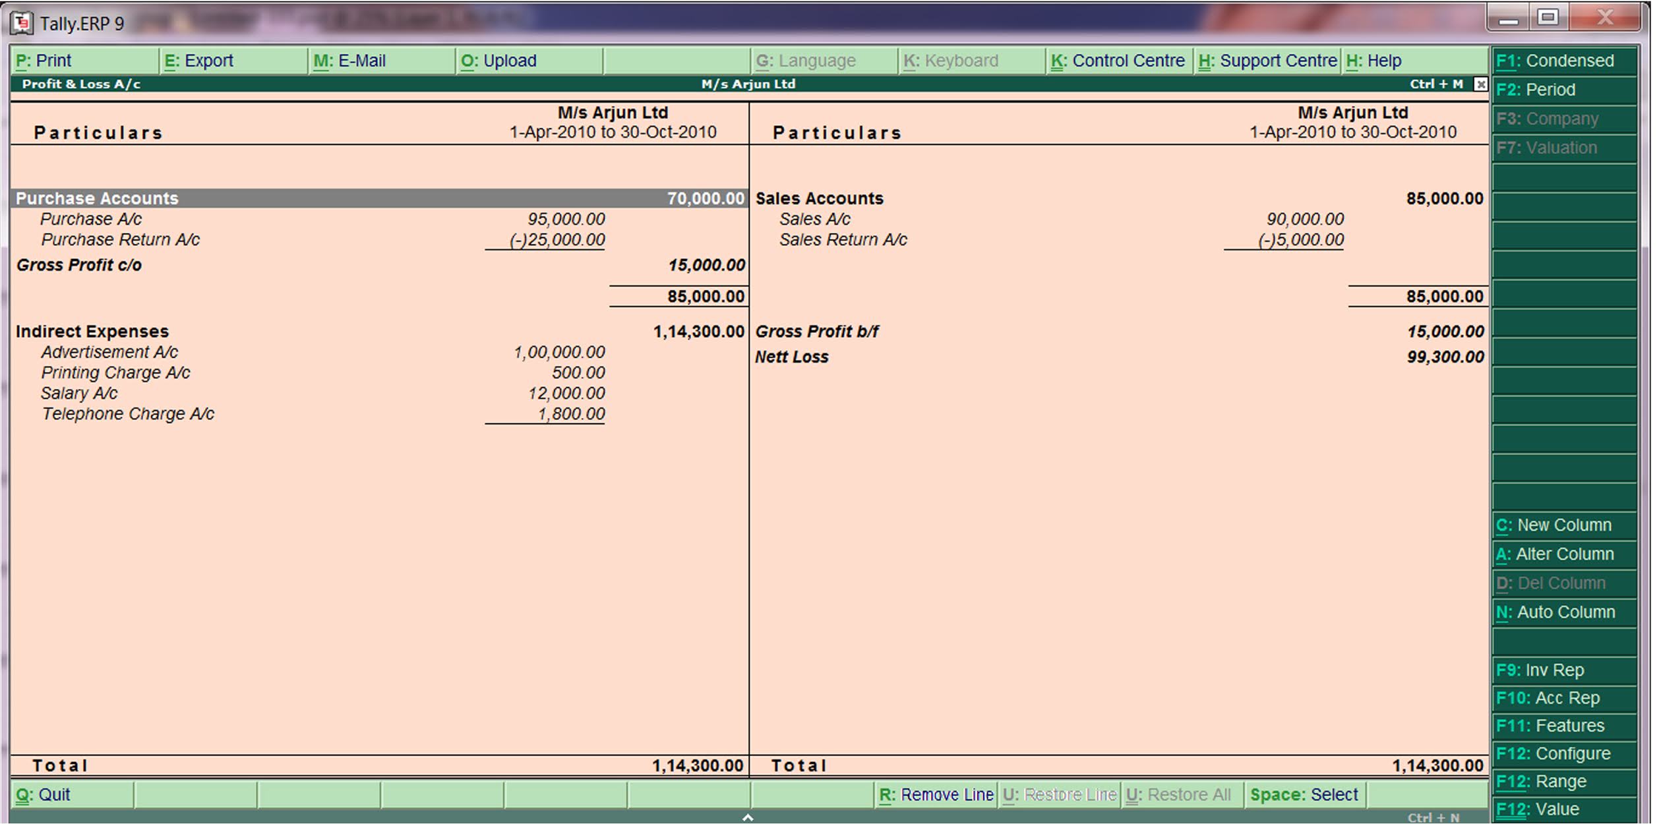This screenshot has width=1659, height=824.
Task: Select the Sales Accounts row
Action: (x=820, y=198)
